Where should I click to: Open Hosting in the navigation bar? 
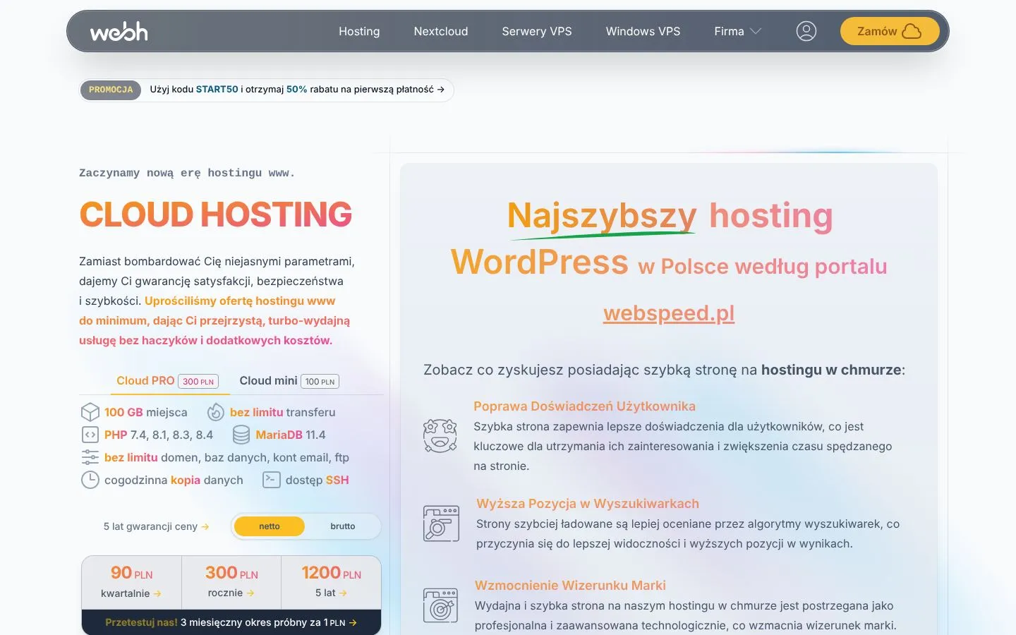pos(359,31)
